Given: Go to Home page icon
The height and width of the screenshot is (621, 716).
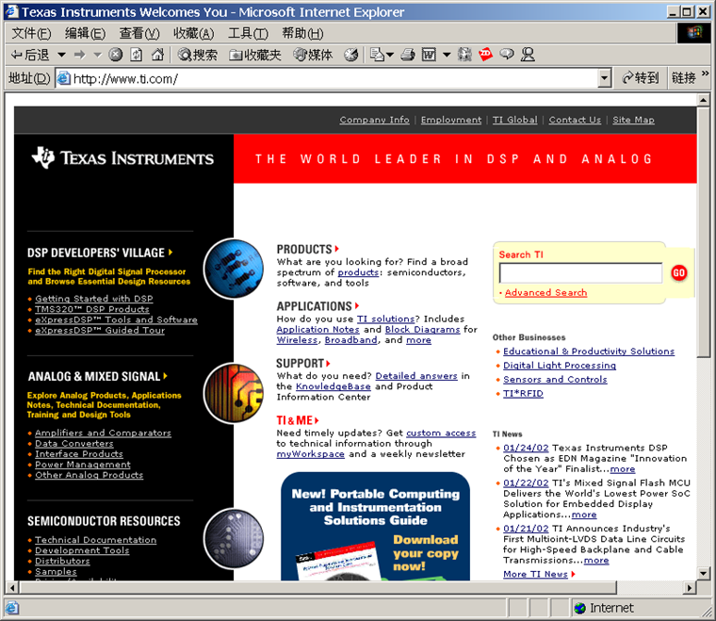Looking at the screenshot, I should click(x=157, y=55).
